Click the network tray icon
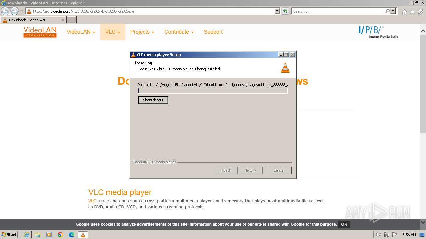The image size is (426, 239). coord(386,235)
